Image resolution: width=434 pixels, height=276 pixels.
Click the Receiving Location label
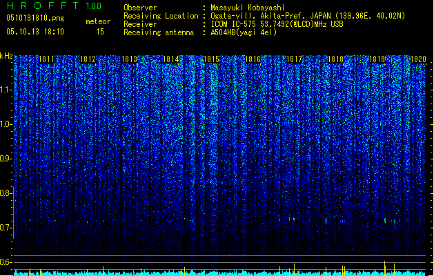pyautogui.click(x=161, y=16)
